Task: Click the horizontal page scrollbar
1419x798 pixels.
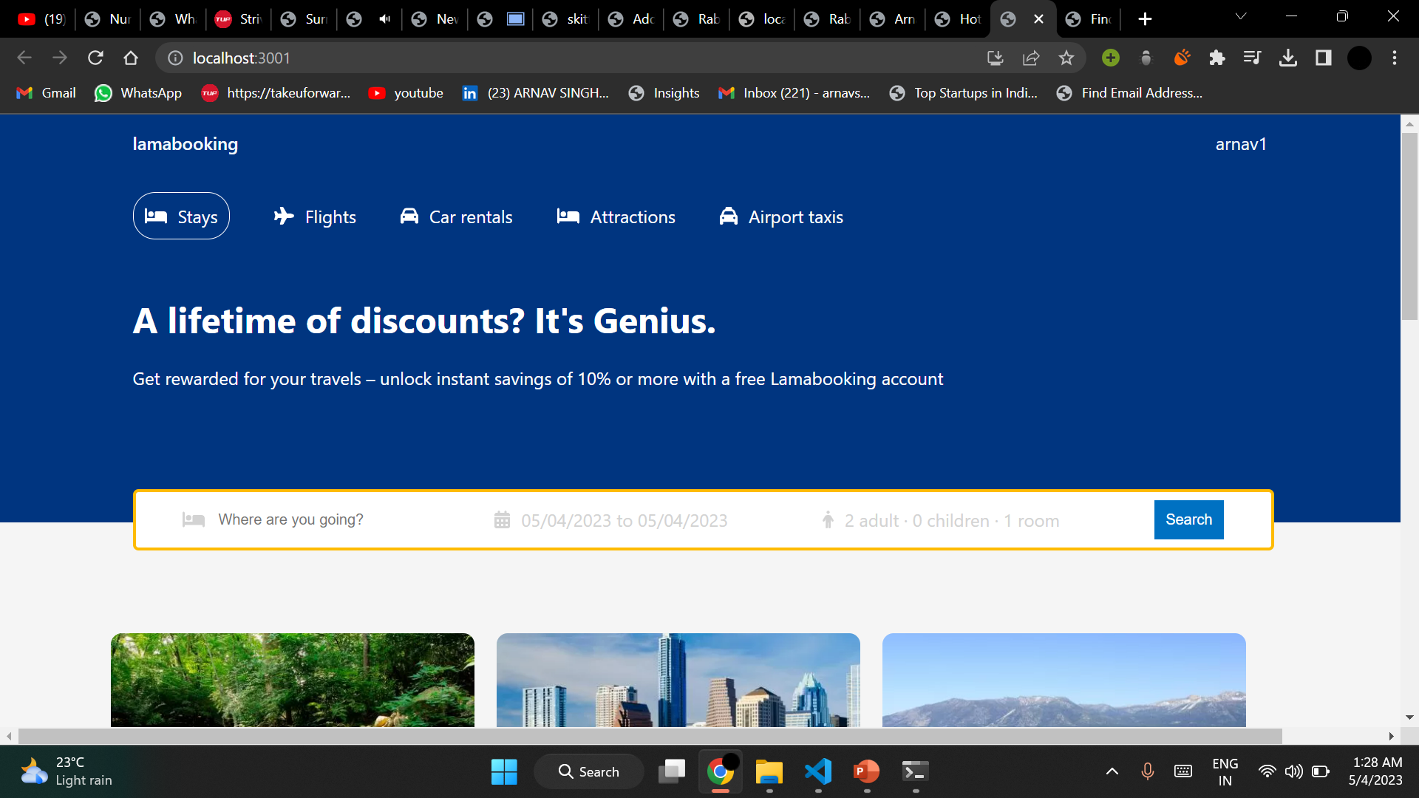Action: pos(650,736)
